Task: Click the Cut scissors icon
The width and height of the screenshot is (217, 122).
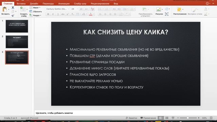Action: tap(13, 7)
